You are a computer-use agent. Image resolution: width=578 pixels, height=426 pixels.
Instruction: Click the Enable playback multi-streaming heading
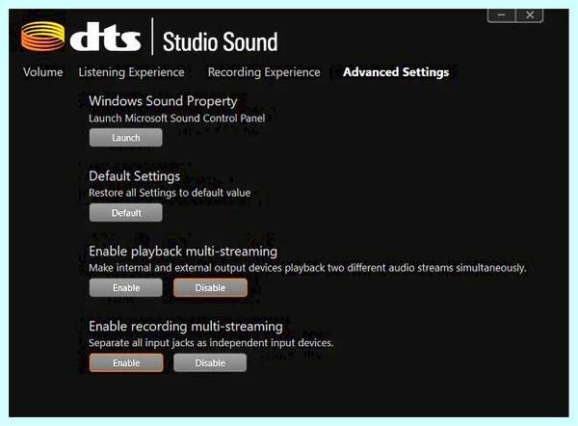coord(183,252)
